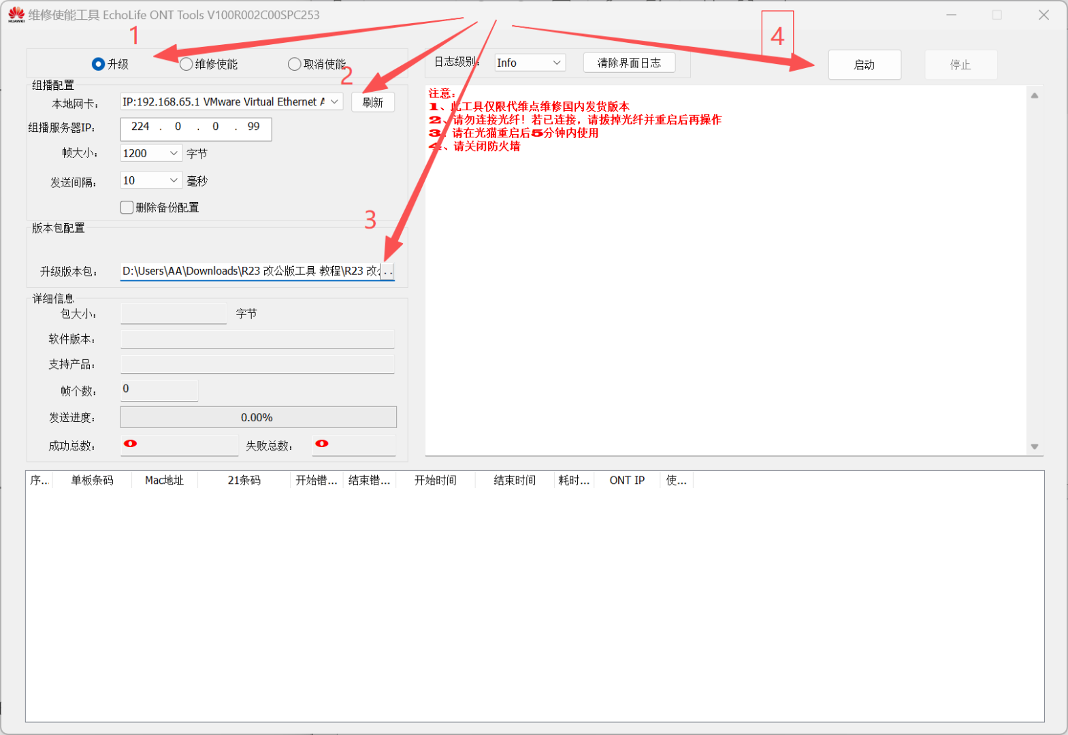1068x735 pixels.
Task: Sort by the 耗时... column header
Action: [574, 480]
